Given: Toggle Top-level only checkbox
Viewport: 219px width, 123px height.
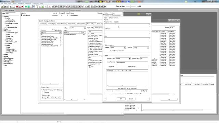Looking at the screenshot, I should pos(52,30).
